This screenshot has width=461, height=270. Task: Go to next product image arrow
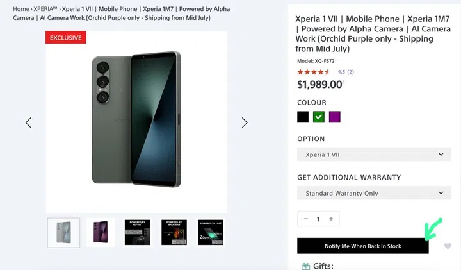pyautogui.click(x=245, y=122)
